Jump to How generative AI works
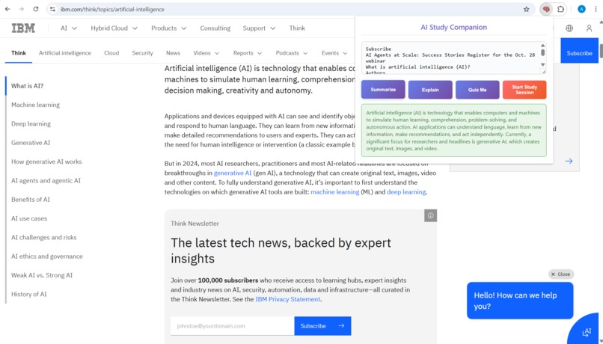The image size is (603, 344). point(46,162)
